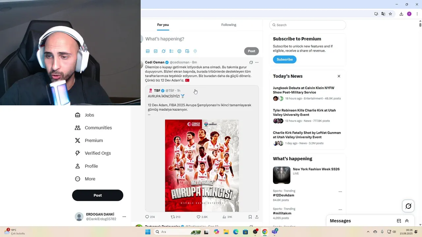Open New York Fashion Week SS26 live event
Image resolution: width=422 pixels, height=237 pixels.
point(316,169)
